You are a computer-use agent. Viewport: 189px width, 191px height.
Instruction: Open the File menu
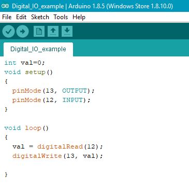[x=7, y=17]
